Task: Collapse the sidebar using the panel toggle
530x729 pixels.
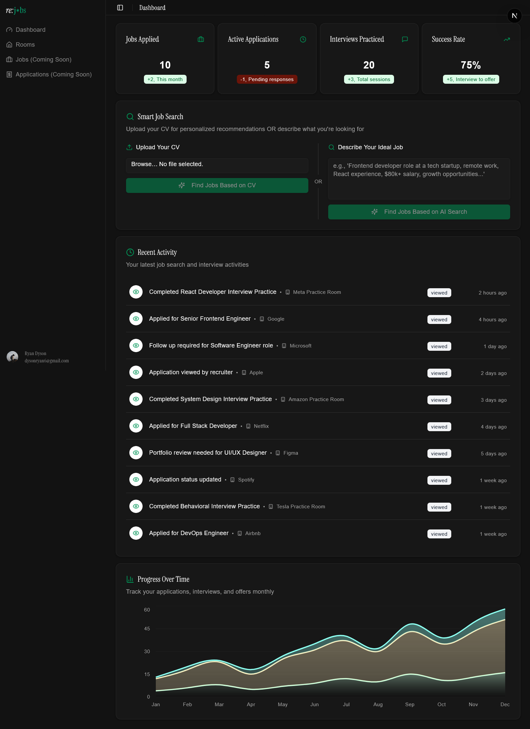Action: (x=120, y=7)
